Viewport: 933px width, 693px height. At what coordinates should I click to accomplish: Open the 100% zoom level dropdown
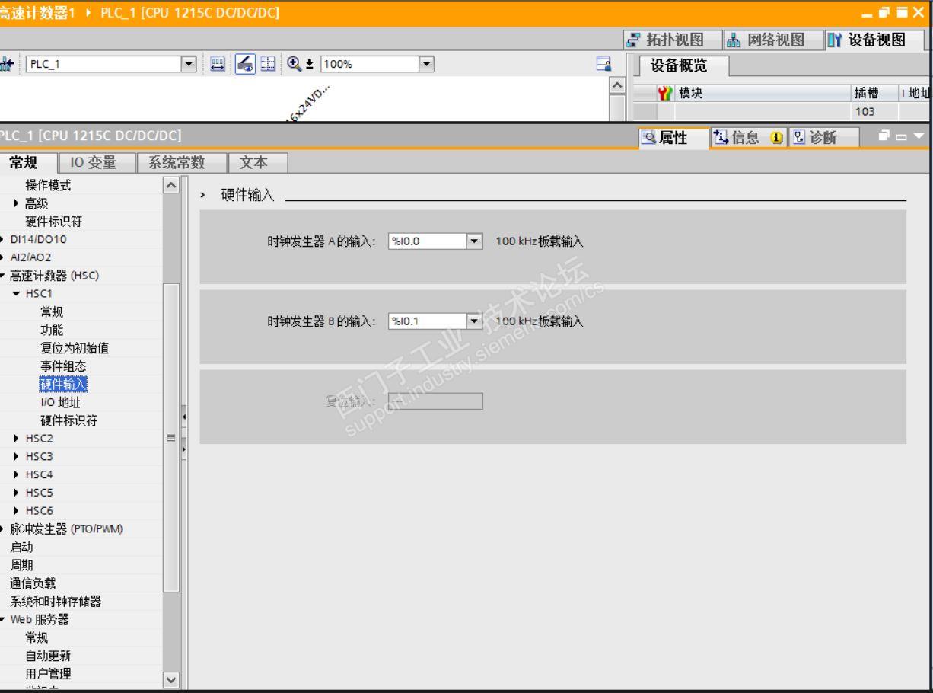tap(428, 65)
